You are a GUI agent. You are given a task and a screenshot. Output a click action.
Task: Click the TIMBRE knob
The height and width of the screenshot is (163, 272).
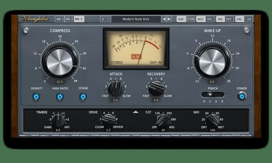[x=58, y=120]
